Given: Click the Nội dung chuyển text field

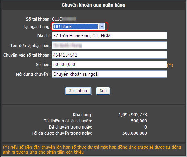Looking at the screenshot, I should (x=109, y=74).
